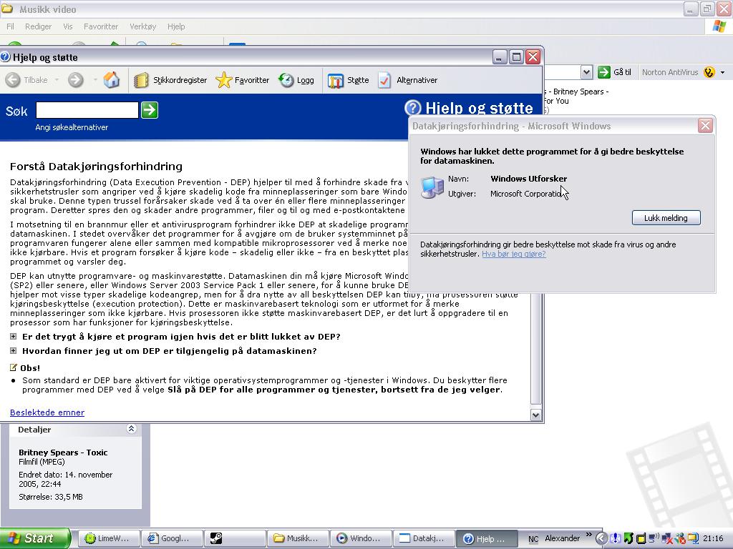Click the forward arrow in the help toolbar
Viewport: 733px width, 549px height.
(75, 80)
